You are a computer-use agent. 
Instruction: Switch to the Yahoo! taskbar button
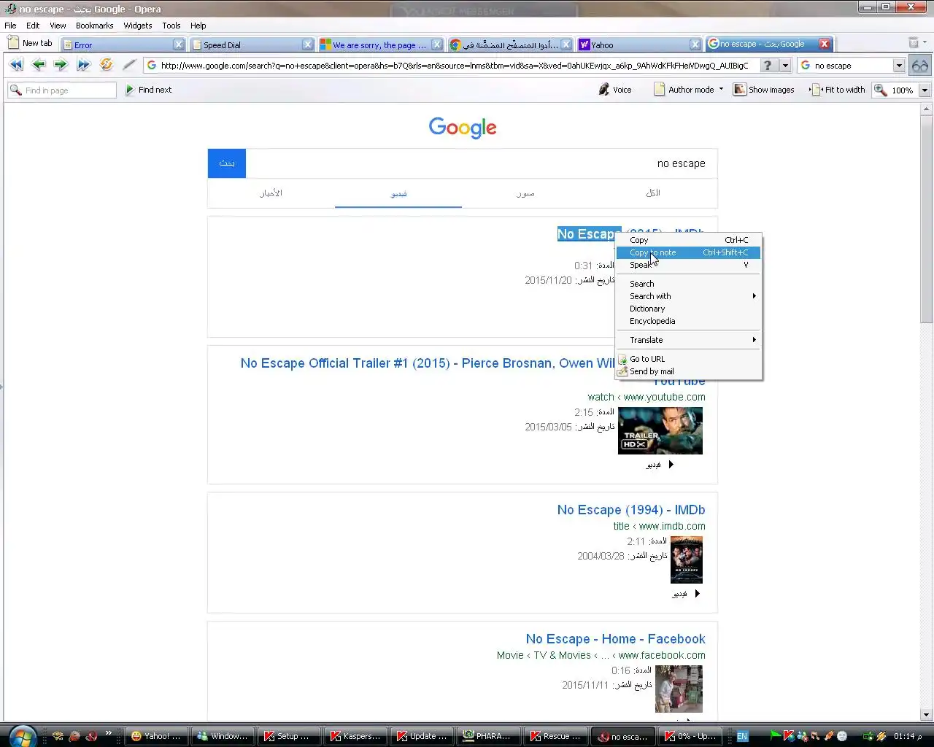tap(156, 736)
